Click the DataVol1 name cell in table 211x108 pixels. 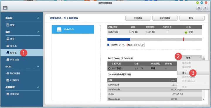click(x=113, y=32)
